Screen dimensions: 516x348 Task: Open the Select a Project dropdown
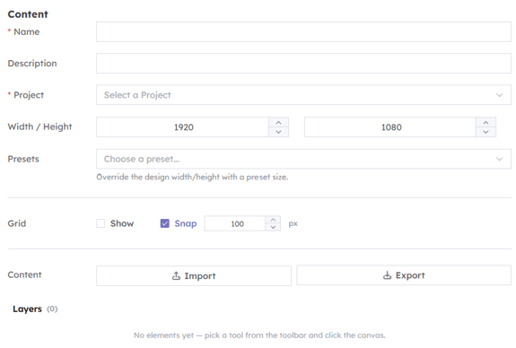click(303, 95)
